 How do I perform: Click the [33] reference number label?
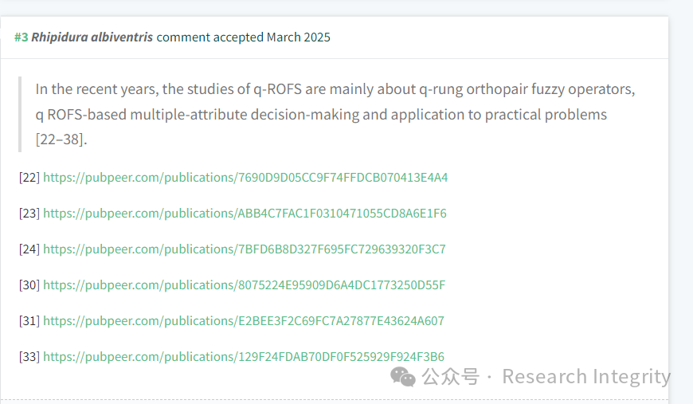tap(29, 356)
